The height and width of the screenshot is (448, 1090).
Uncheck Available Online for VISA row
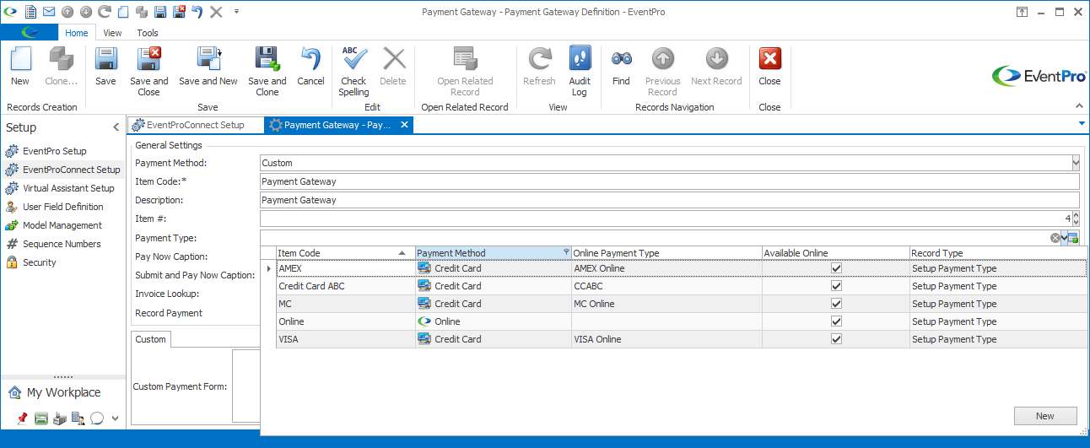(836, 339)
